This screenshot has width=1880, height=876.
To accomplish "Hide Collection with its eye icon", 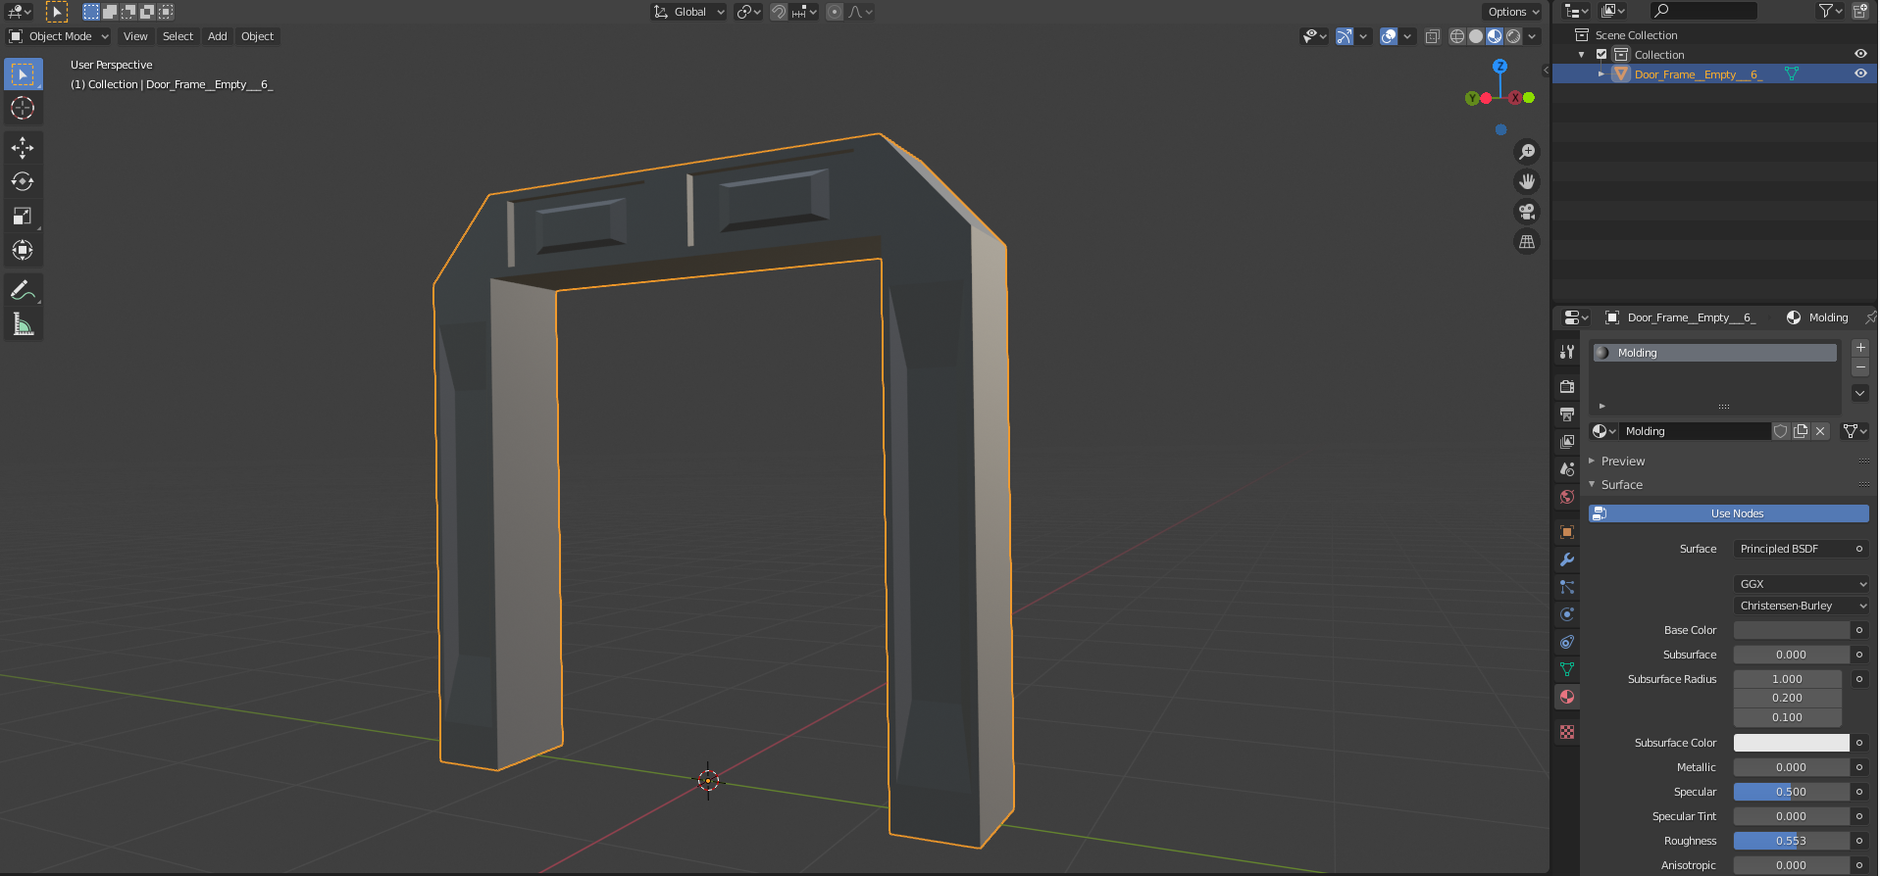I will tap(1860, 54).
